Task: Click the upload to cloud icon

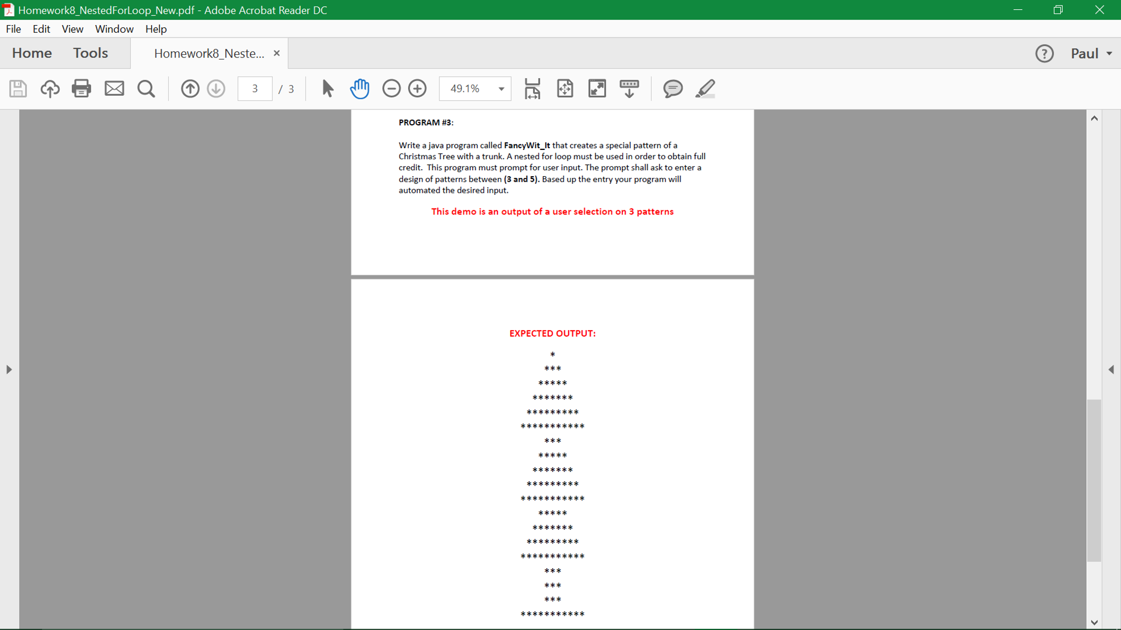Action: (x=50, y=89)
